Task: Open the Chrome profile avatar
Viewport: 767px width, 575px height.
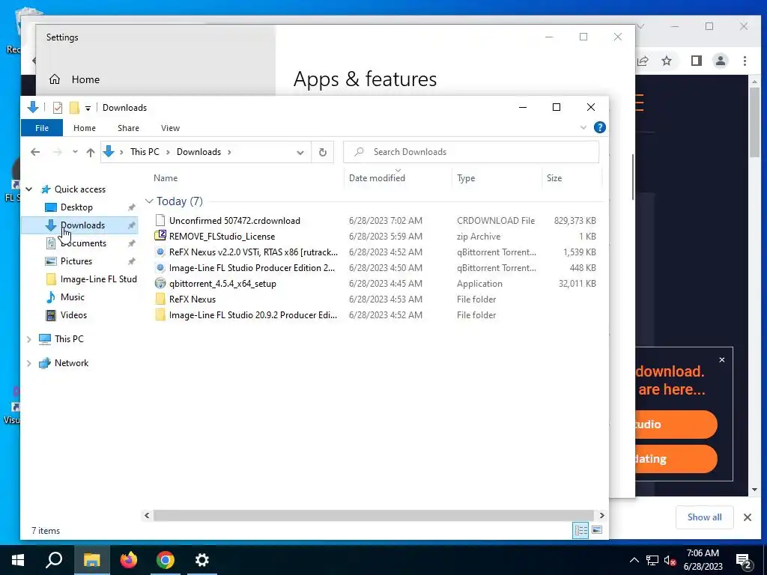Action: (x=721, y=61)
